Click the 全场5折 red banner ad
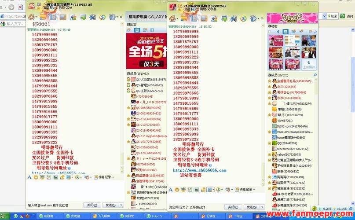Viewport: 355px width, 220px height. click(146, 51)
